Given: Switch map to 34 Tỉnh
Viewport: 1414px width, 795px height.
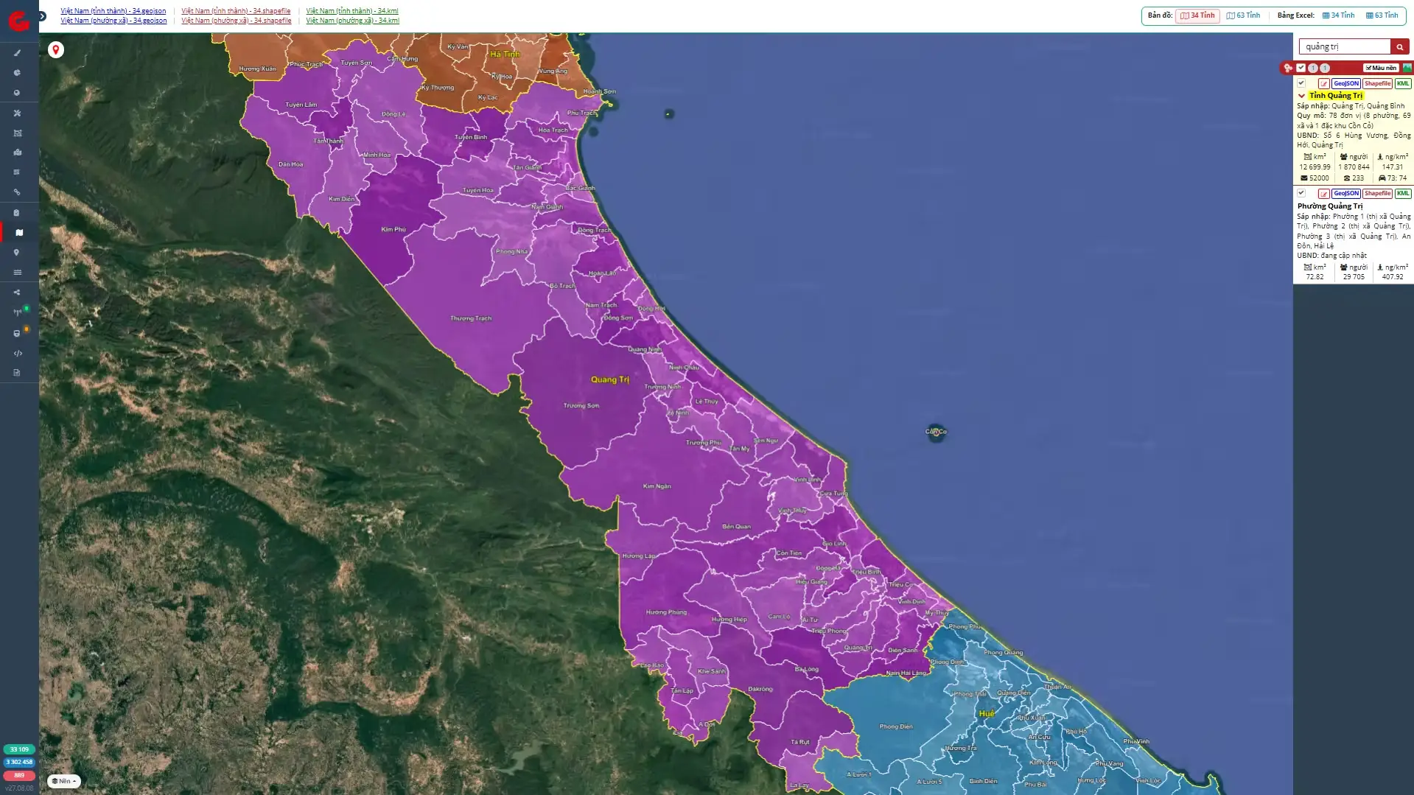Looking at the screenshot, I should (x=1197, y=15).
